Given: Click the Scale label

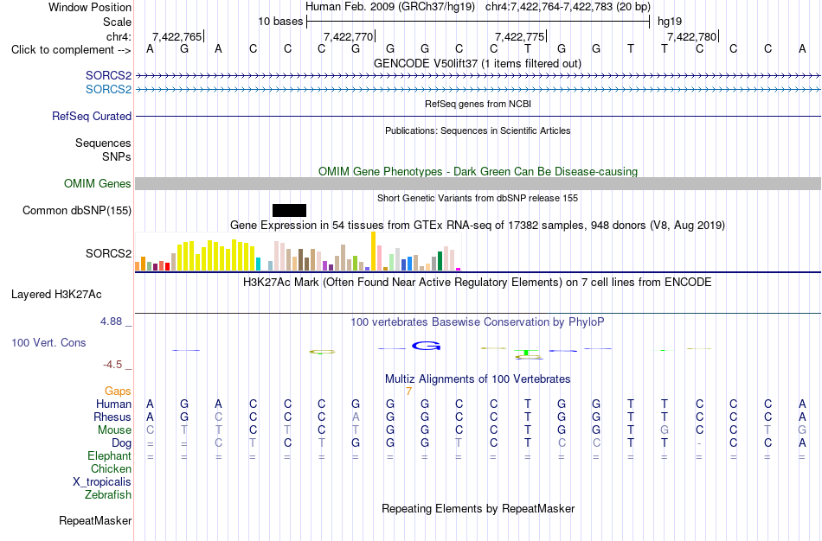Looking at the screenshot, I should [x=118, y=22].
